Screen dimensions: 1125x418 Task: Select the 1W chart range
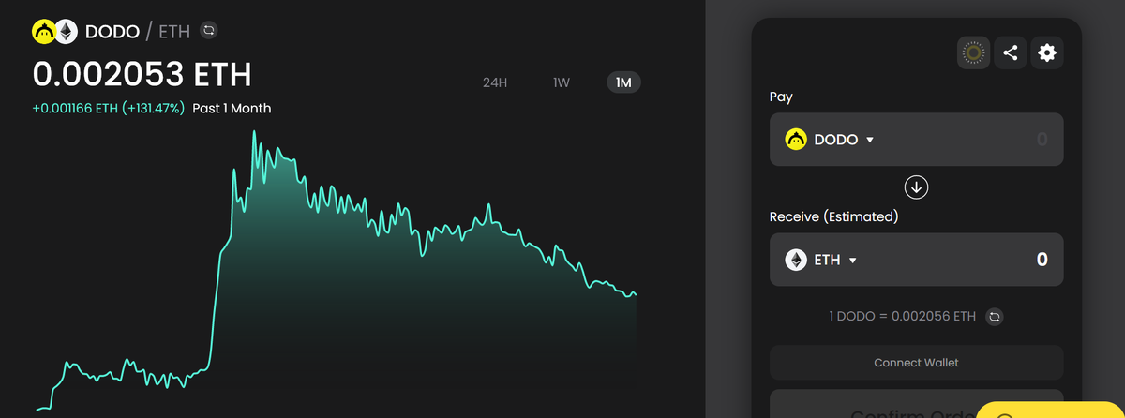coord(562,82)
